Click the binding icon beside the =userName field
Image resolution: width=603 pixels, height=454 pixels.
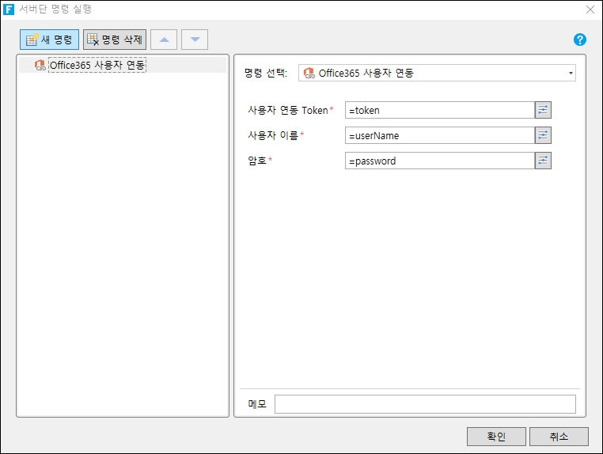[543, 135]
